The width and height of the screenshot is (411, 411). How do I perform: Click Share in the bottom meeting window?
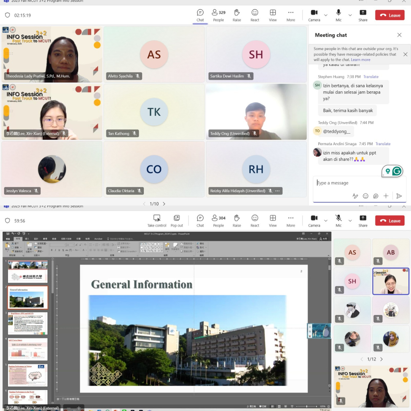coord(363,221)
